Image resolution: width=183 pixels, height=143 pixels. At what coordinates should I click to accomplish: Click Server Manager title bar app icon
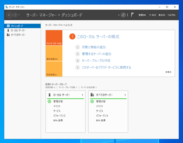pyautogui.click(x=7, y=7)
